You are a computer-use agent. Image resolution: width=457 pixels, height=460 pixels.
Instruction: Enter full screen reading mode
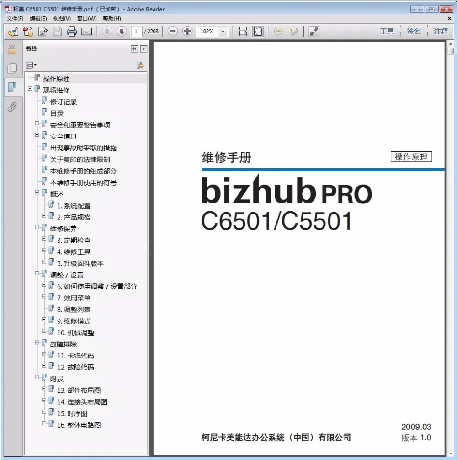(x=314, y=31)
